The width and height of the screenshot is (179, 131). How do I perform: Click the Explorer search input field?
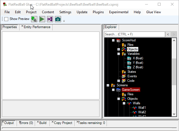pyautogui.click(x=134, y=34)
